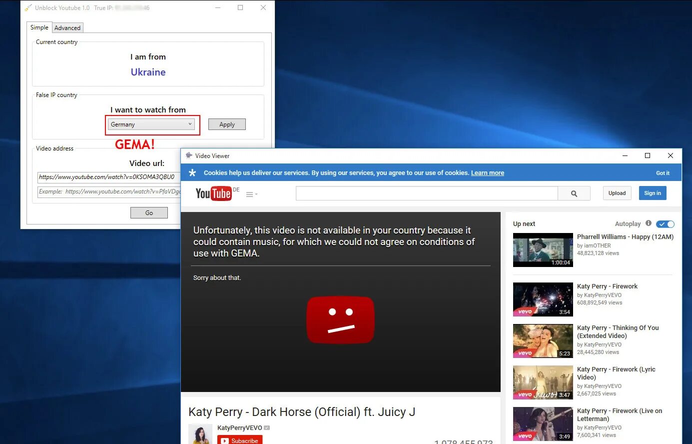Click the Autoplay info icon

(x=649, y=223)
